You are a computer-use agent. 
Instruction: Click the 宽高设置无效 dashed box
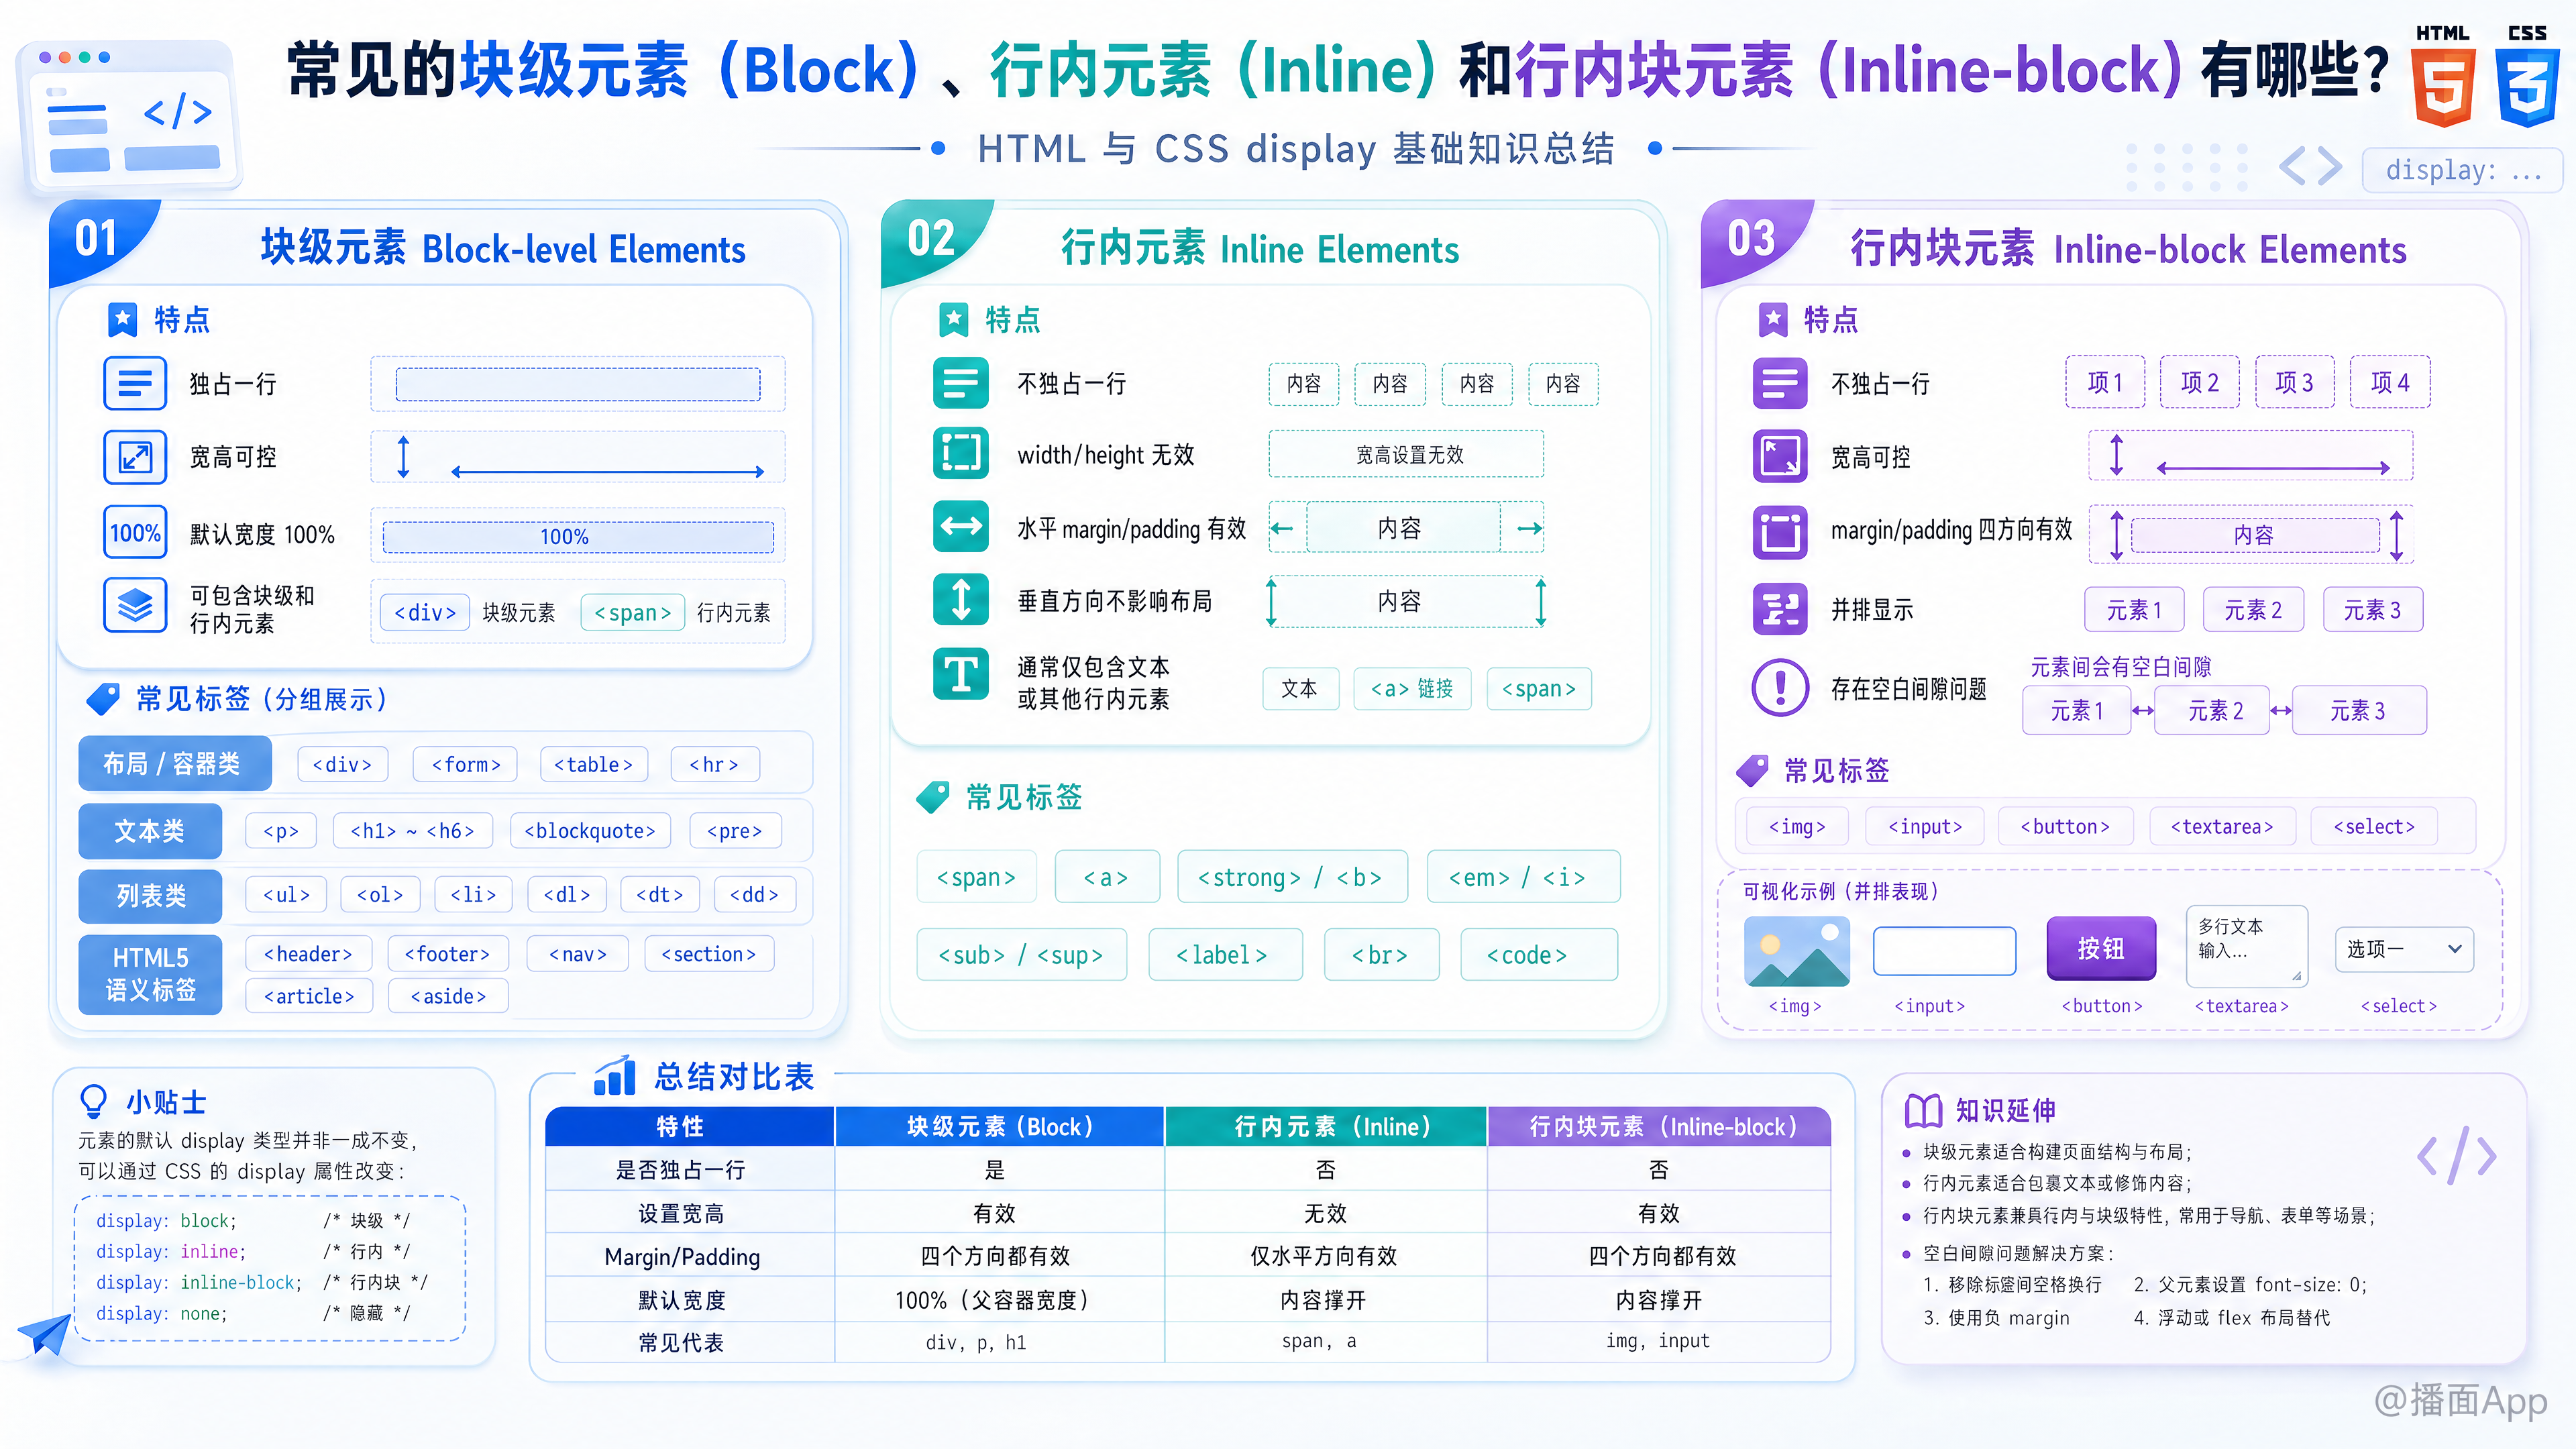(1406, 455)
